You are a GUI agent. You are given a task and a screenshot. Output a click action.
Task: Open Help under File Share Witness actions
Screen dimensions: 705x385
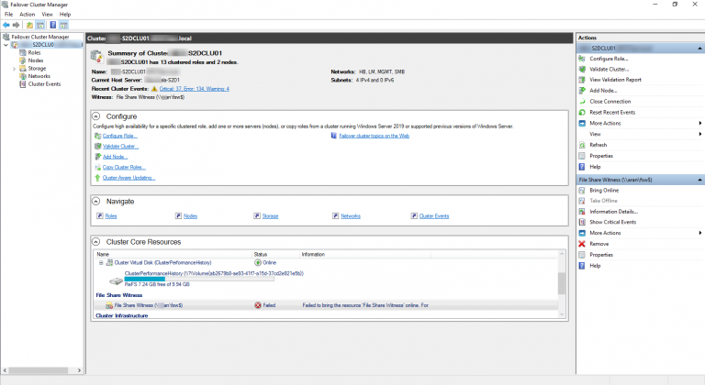(595, 266)
